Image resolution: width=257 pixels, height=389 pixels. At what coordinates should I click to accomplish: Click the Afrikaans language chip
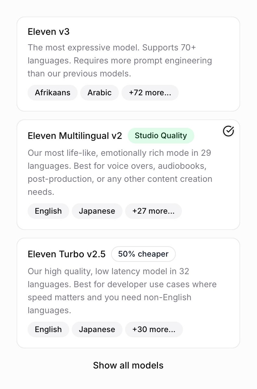pos(52,93)
